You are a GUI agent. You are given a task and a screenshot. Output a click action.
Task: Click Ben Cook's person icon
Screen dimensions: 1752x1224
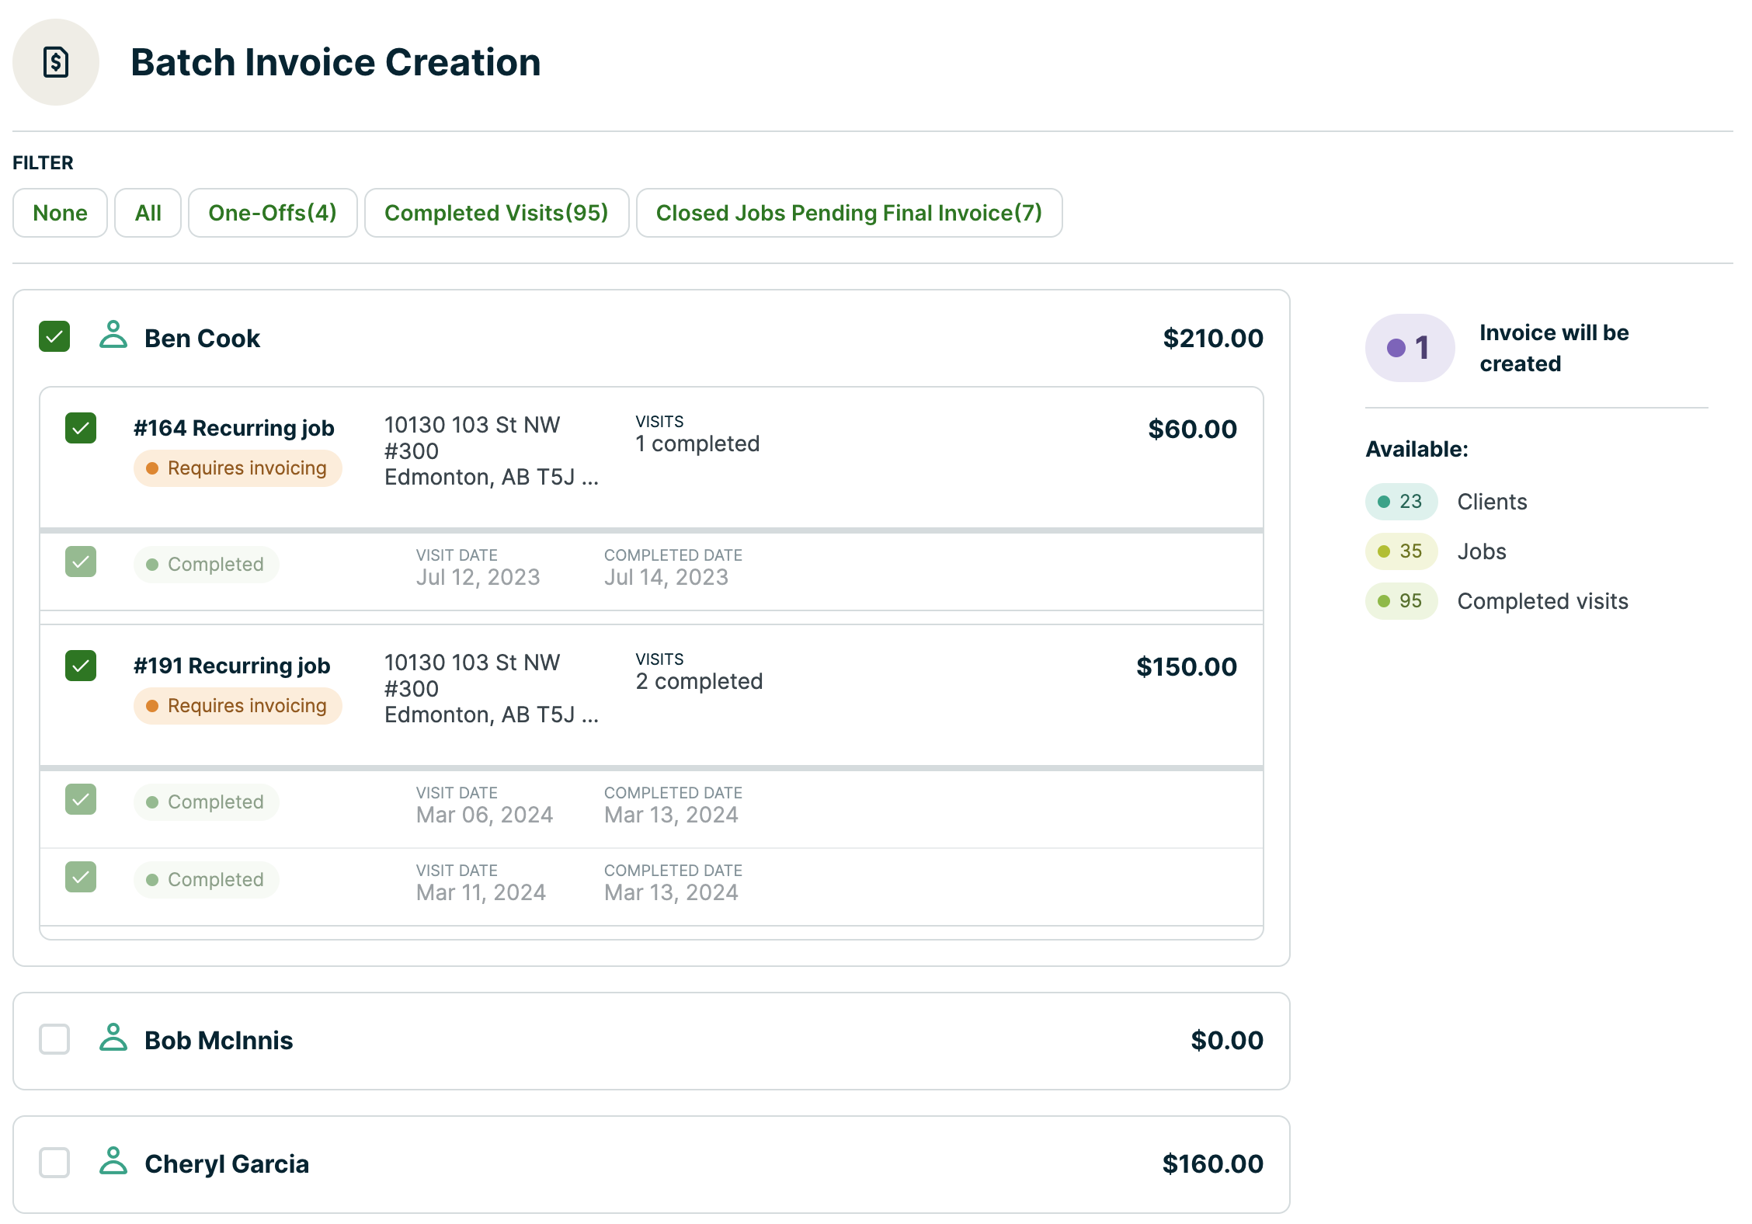(x=113, y=336)
